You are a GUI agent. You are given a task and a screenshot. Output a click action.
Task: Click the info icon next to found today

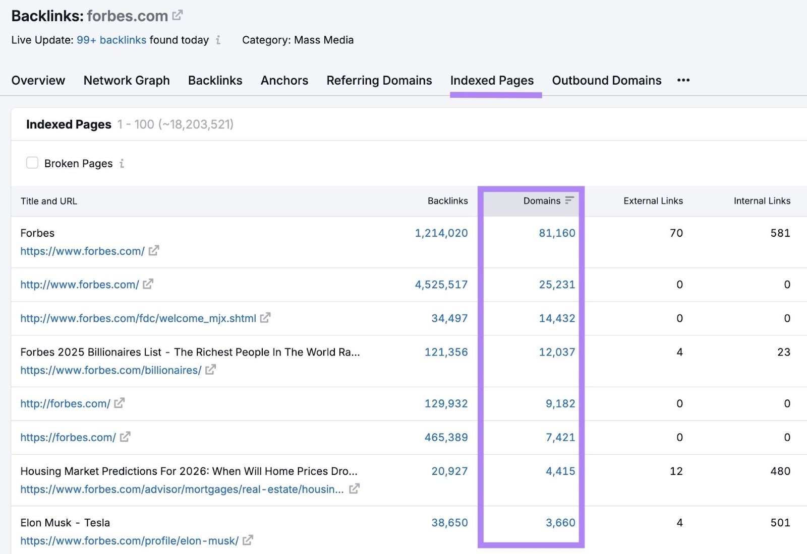218,41
